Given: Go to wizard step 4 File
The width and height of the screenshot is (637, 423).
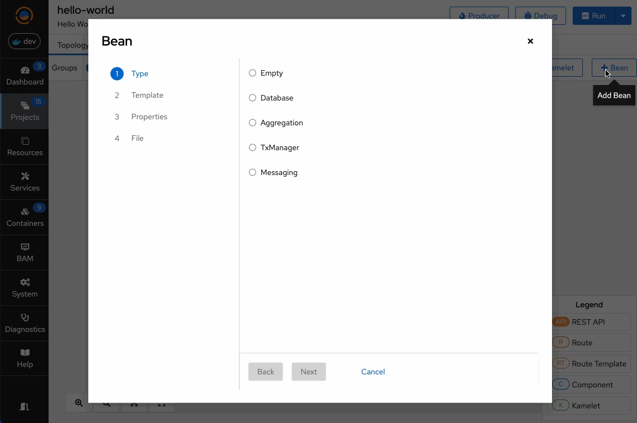Looking at the screenshot, I should pos(128,138).
